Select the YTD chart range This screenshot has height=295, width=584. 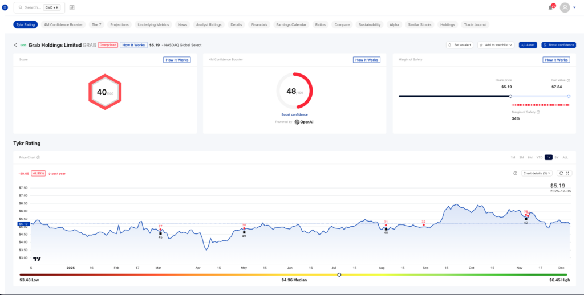coord(540,157)
